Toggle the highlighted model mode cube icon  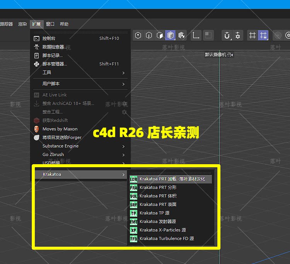click(171, 35)
